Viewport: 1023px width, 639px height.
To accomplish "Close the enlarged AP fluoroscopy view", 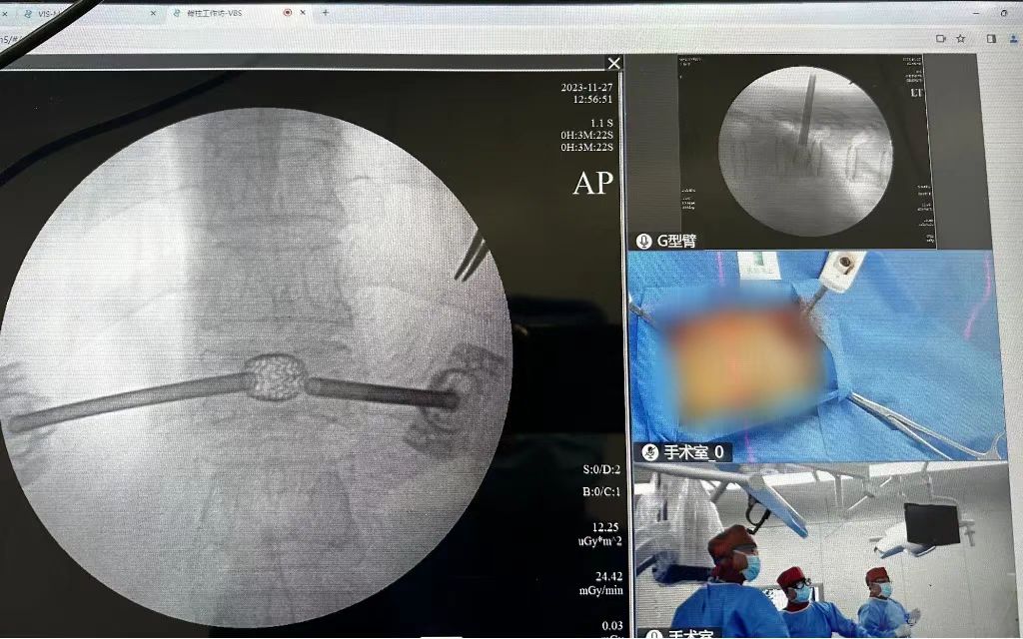I will tap(614, 63).
